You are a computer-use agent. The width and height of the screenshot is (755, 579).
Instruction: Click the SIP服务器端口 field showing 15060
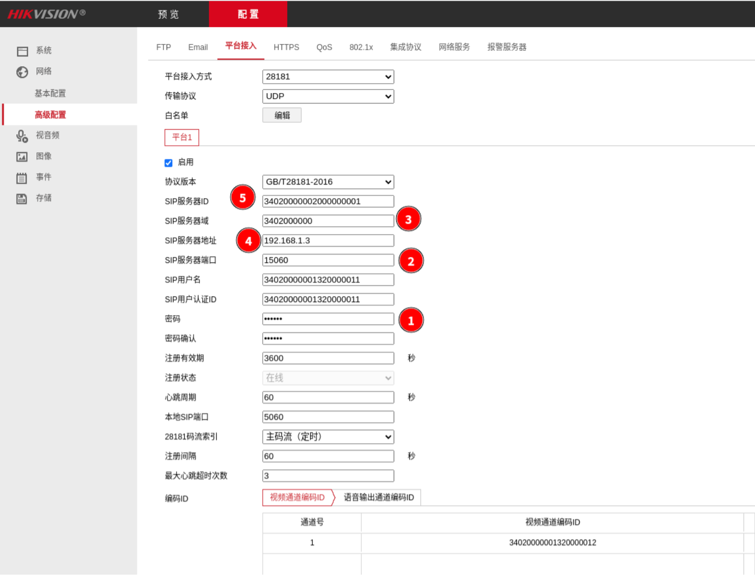tap(328, 260)
